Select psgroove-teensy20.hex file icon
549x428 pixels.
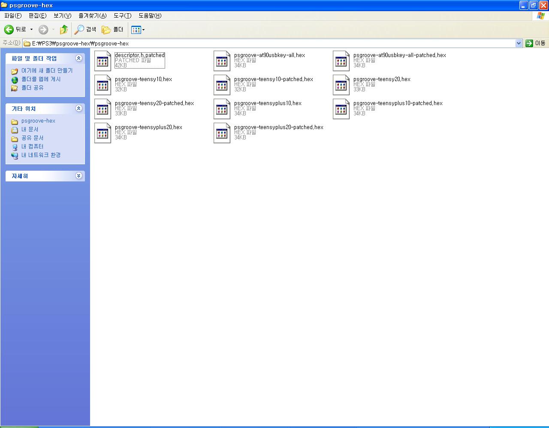tap(341, 85)
